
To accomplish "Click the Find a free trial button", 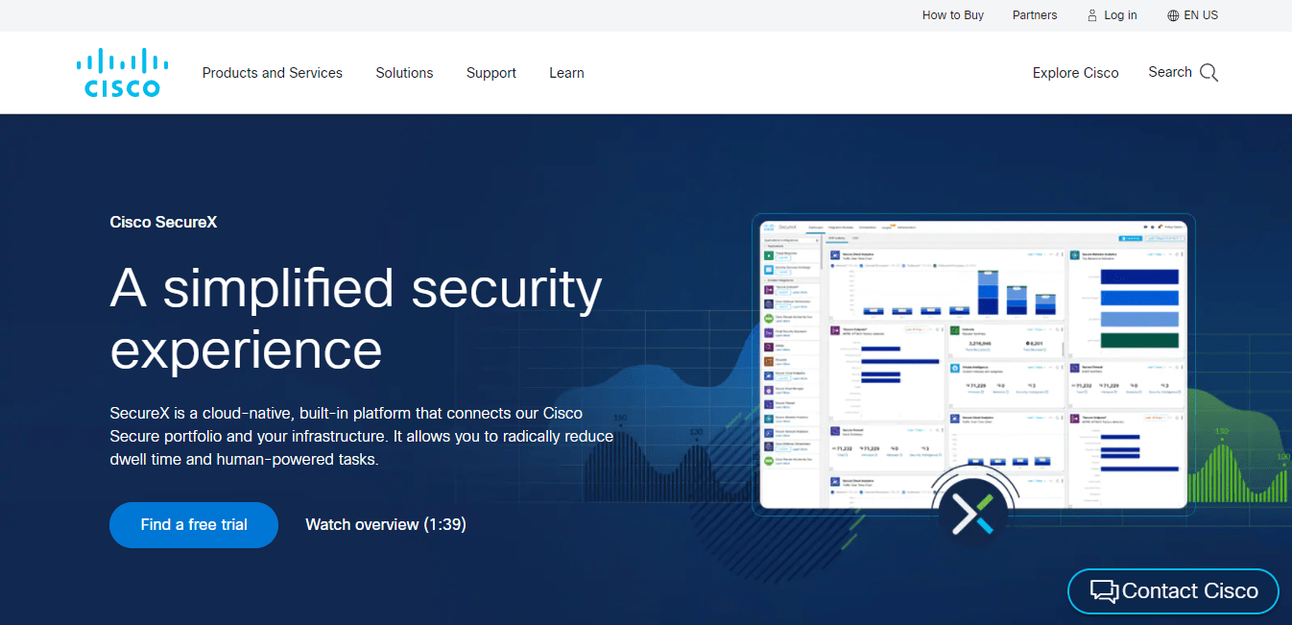I will click(x=194, y=525).
